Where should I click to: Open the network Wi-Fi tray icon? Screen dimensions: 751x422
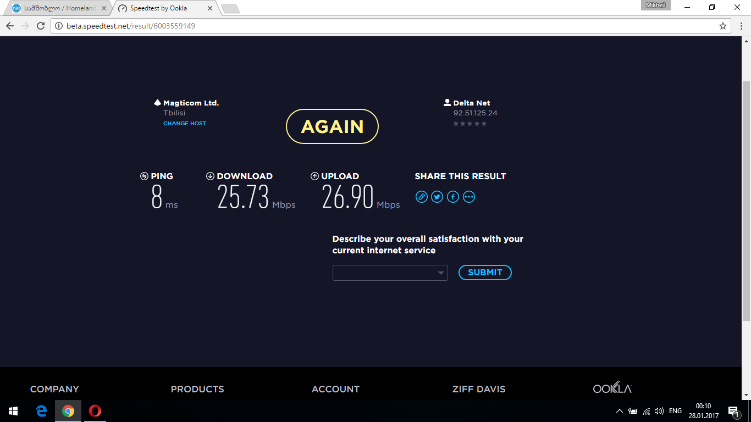click(x=647, y=411)
